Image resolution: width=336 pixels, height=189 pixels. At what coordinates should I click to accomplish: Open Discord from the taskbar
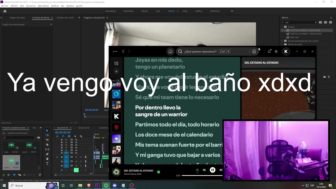click(x=115, y=185)
